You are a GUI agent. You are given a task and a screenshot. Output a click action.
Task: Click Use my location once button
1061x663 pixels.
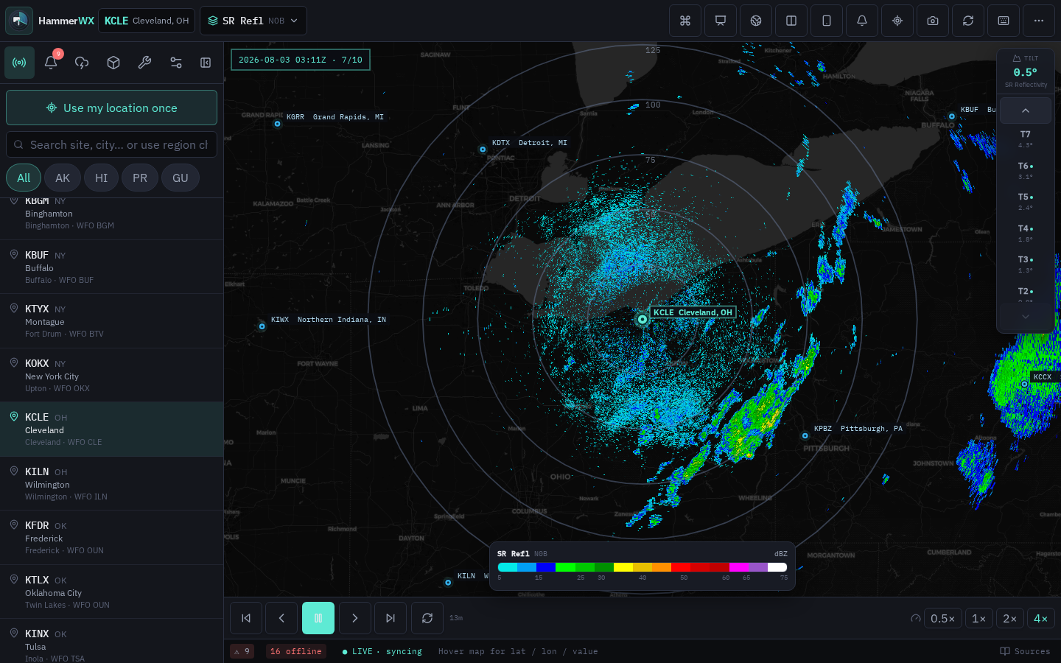point(111,108)
